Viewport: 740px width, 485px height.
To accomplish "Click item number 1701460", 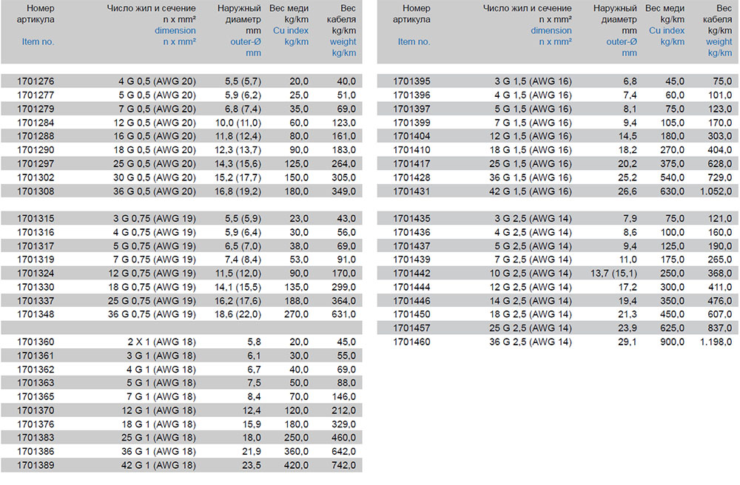I will [x=412, y=342].
